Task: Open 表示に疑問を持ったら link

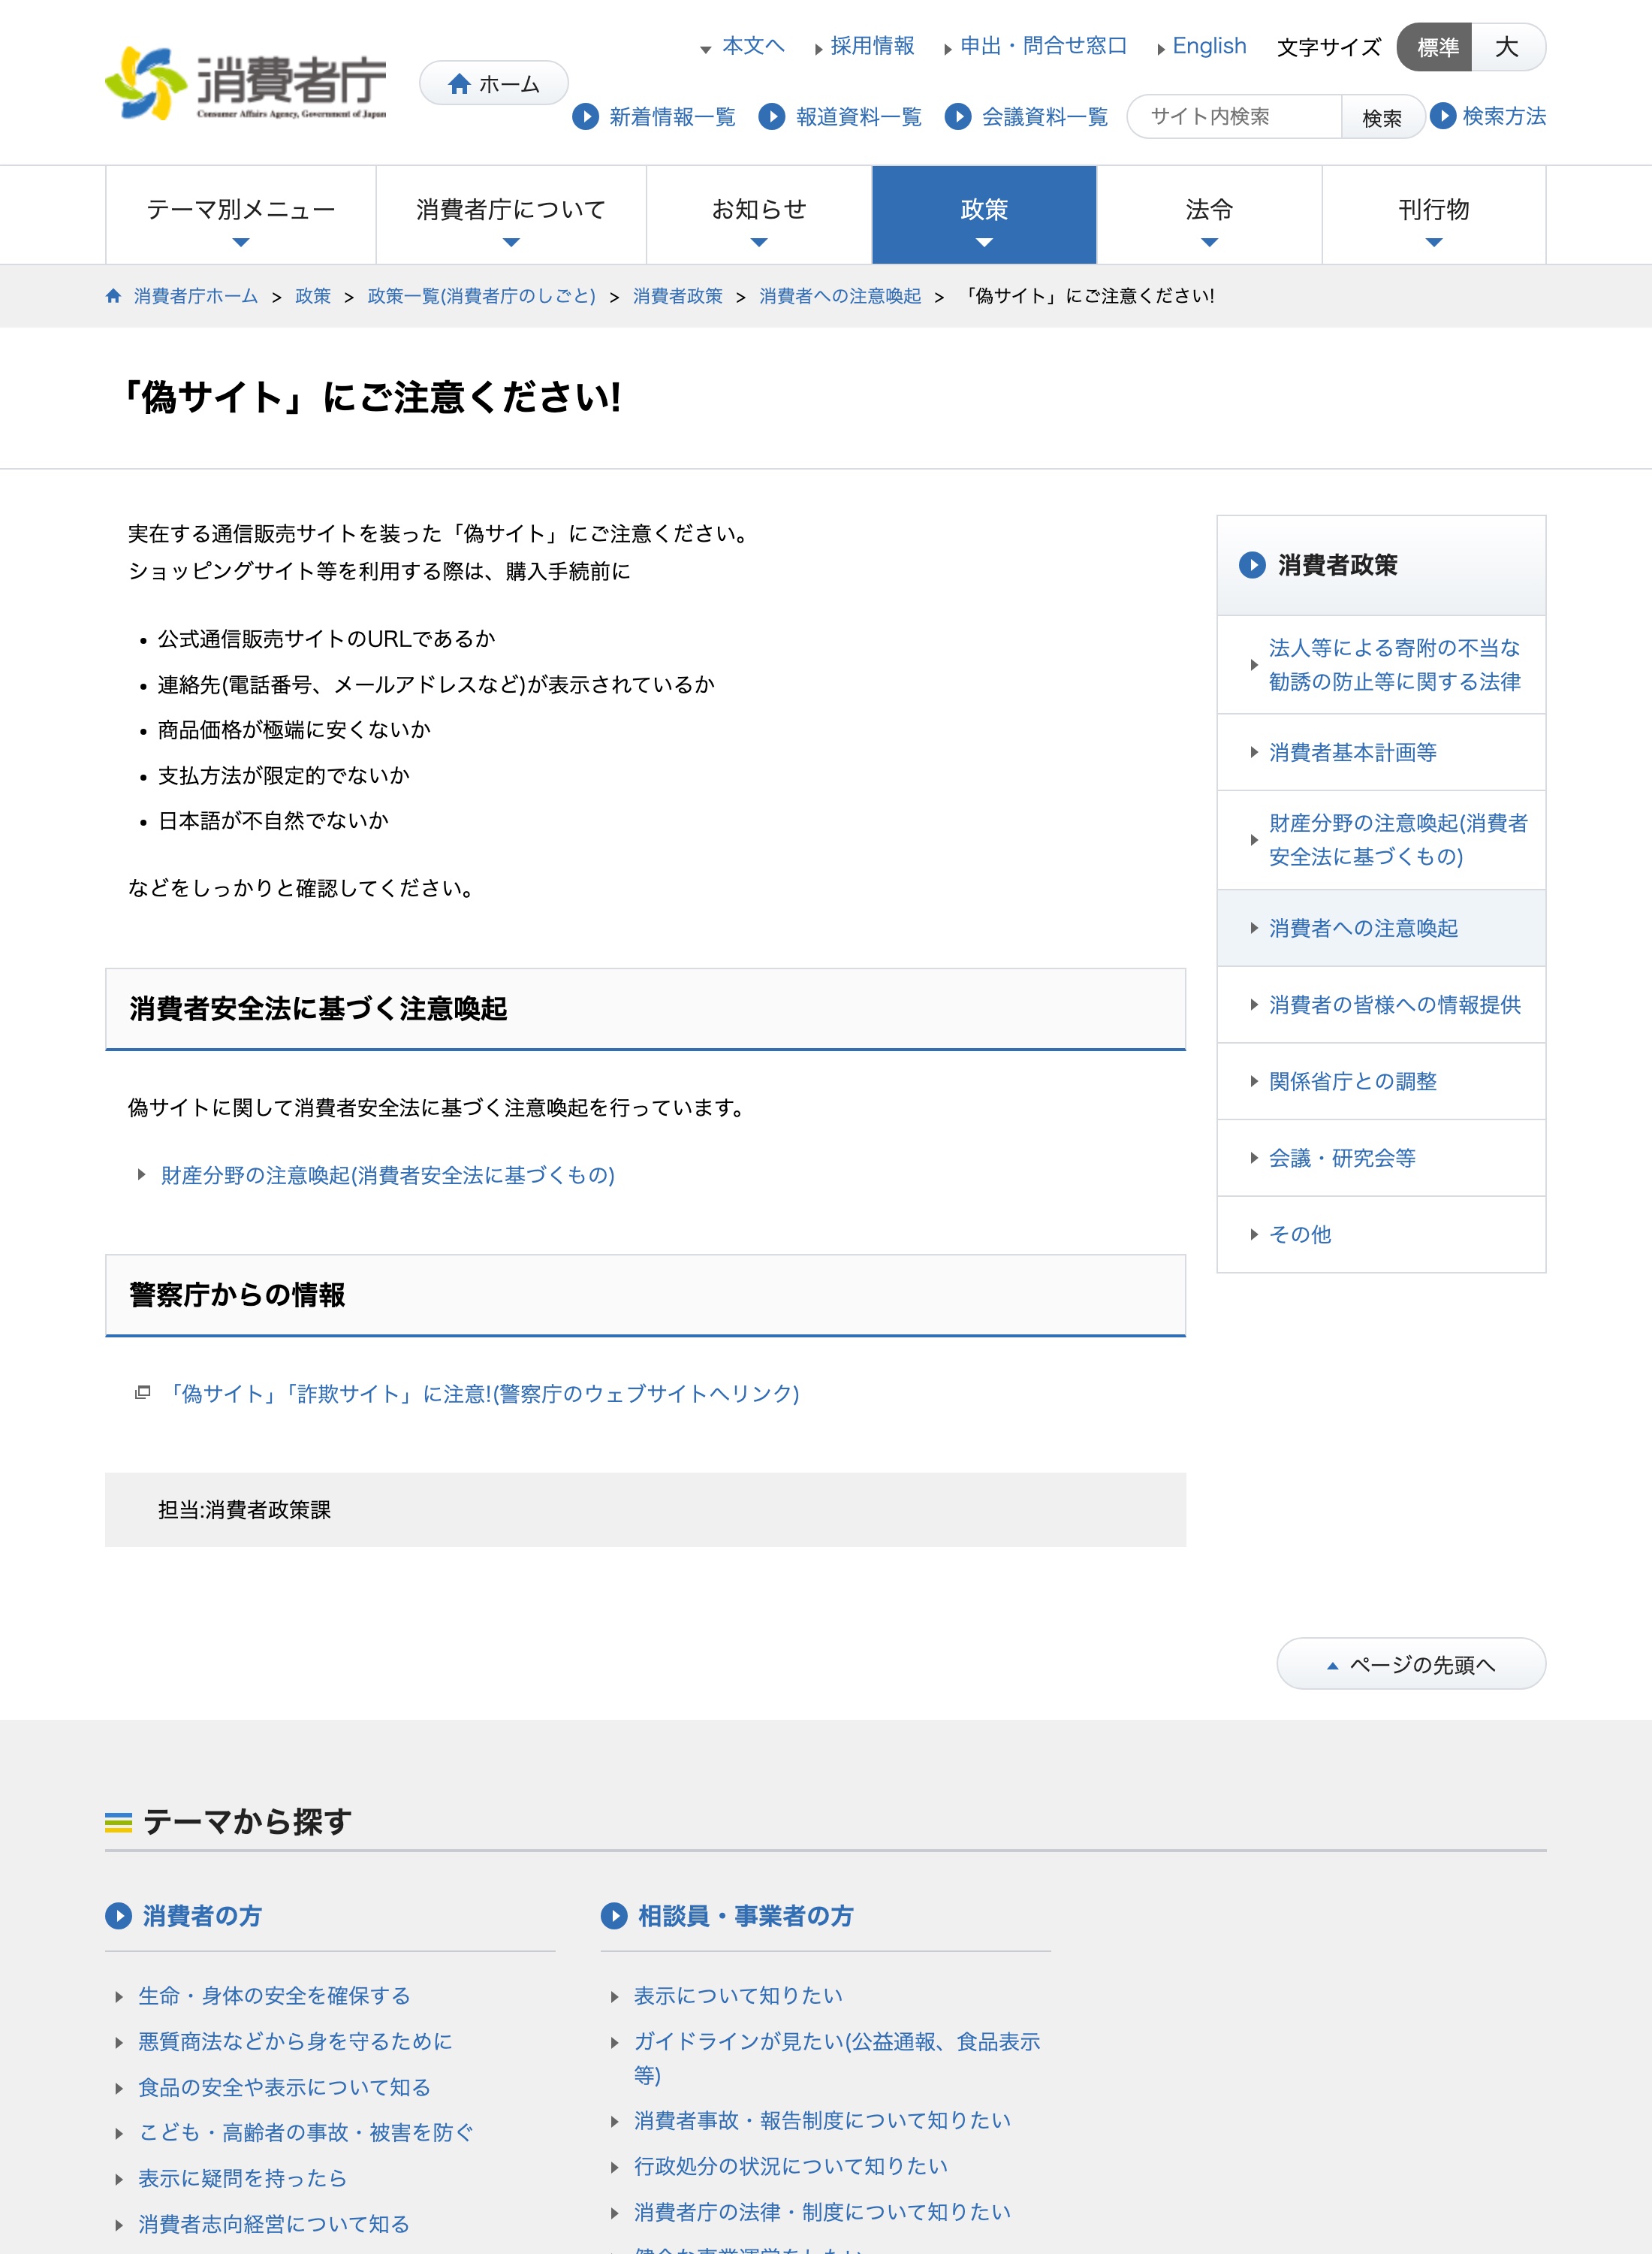Action: point(242,2178)
